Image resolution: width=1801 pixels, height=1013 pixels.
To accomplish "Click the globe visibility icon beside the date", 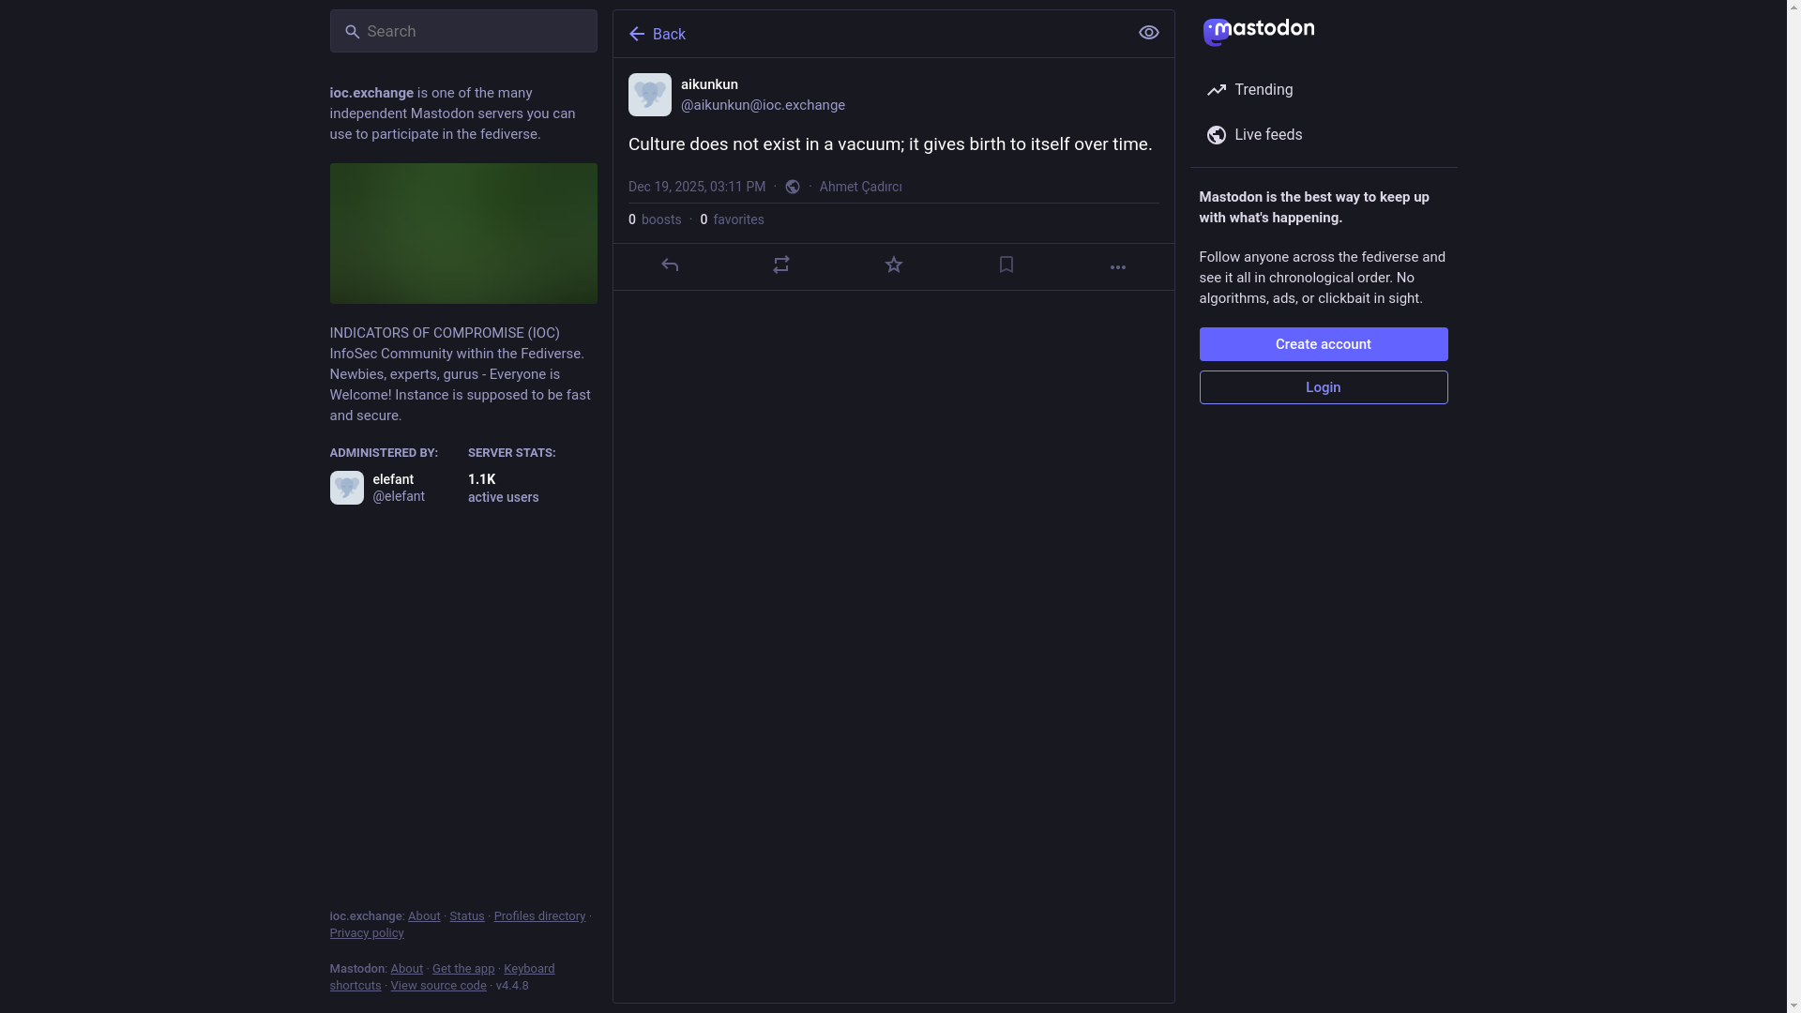I will click(793, 187).
